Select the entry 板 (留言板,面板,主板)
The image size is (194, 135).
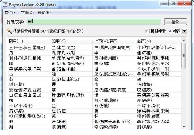tap(112, 121)
